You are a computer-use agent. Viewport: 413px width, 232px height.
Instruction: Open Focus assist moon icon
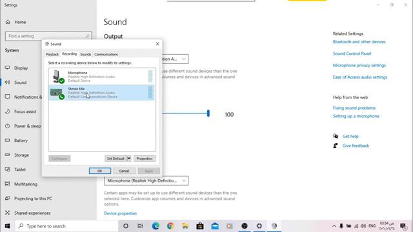7,111
